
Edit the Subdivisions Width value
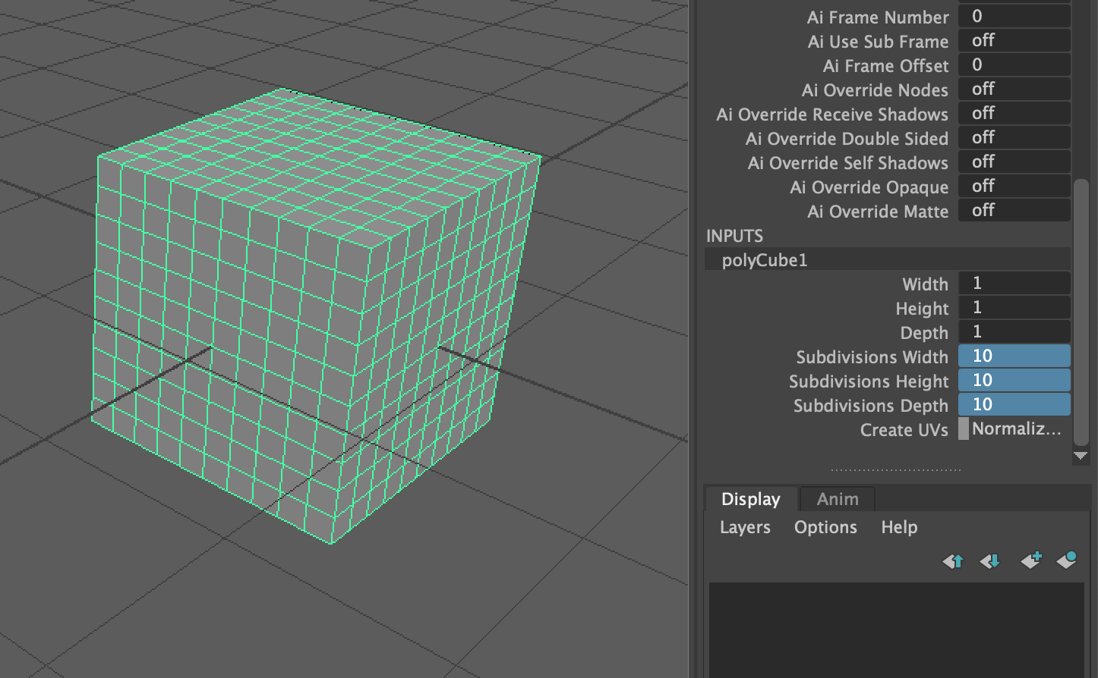1014,355
